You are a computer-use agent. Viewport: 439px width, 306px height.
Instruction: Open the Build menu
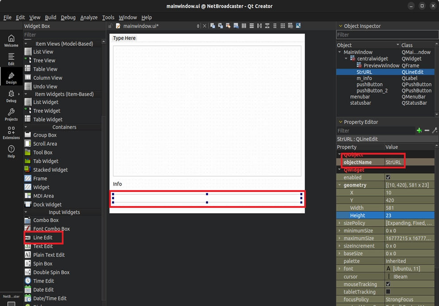(50, 17)
